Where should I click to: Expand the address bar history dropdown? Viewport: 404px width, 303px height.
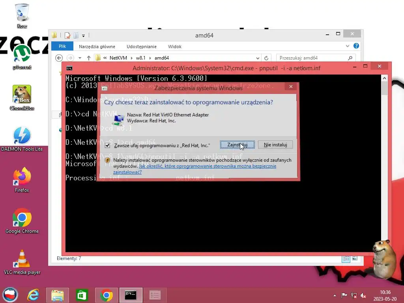pos(257,58)
